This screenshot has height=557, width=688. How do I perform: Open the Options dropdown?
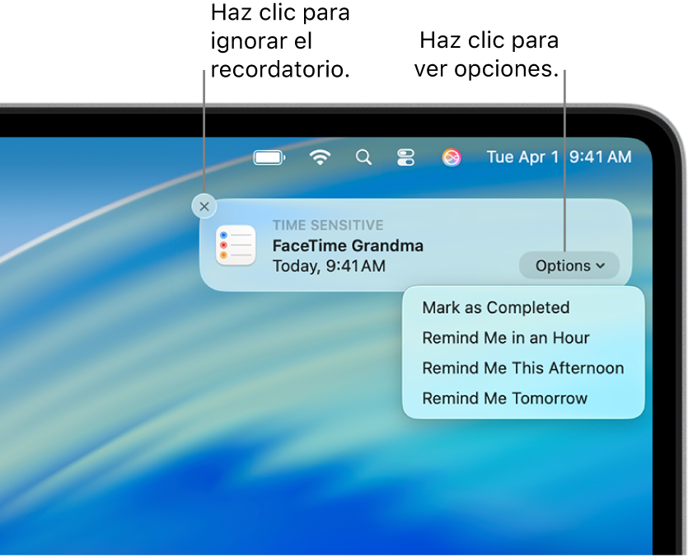pos(569,265)
